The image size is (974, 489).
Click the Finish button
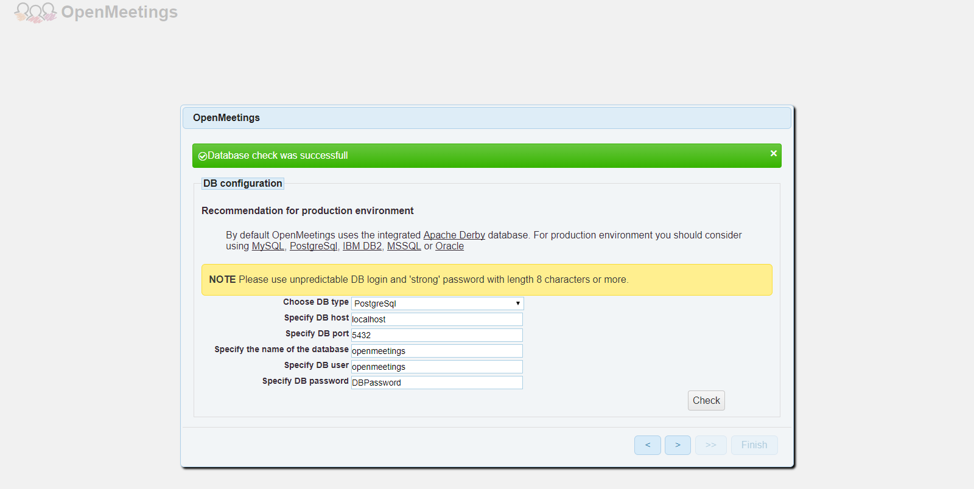pos(754,445)
